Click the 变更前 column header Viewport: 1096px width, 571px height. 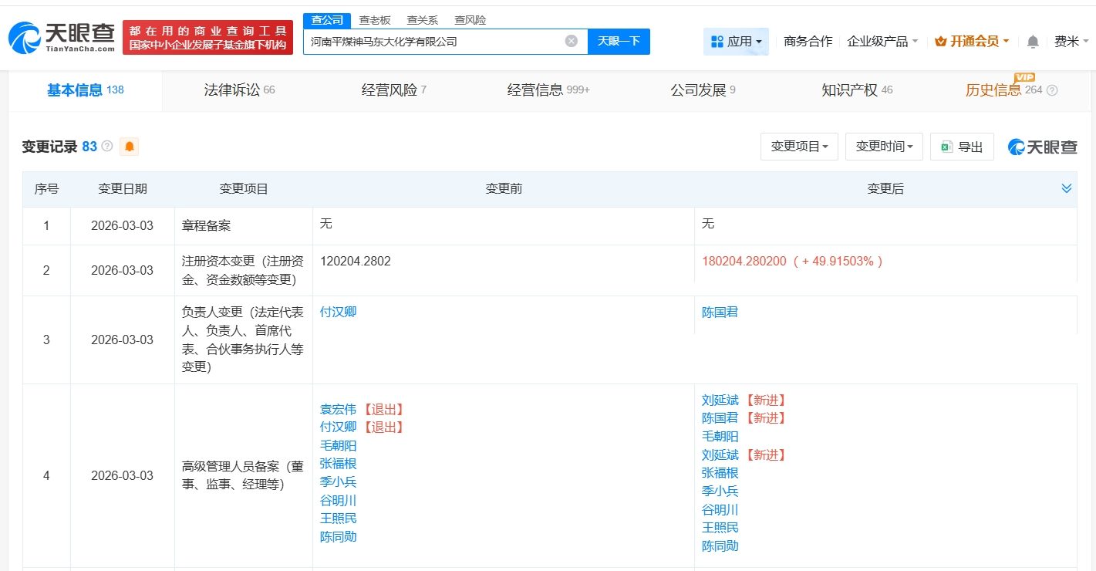504,189
